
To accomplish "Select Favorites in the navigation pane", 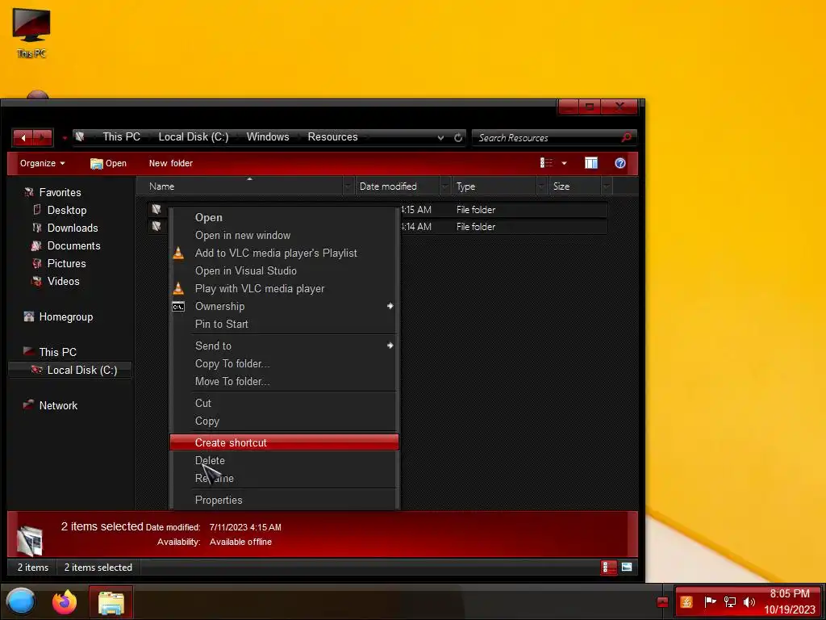I will (60, 192).
